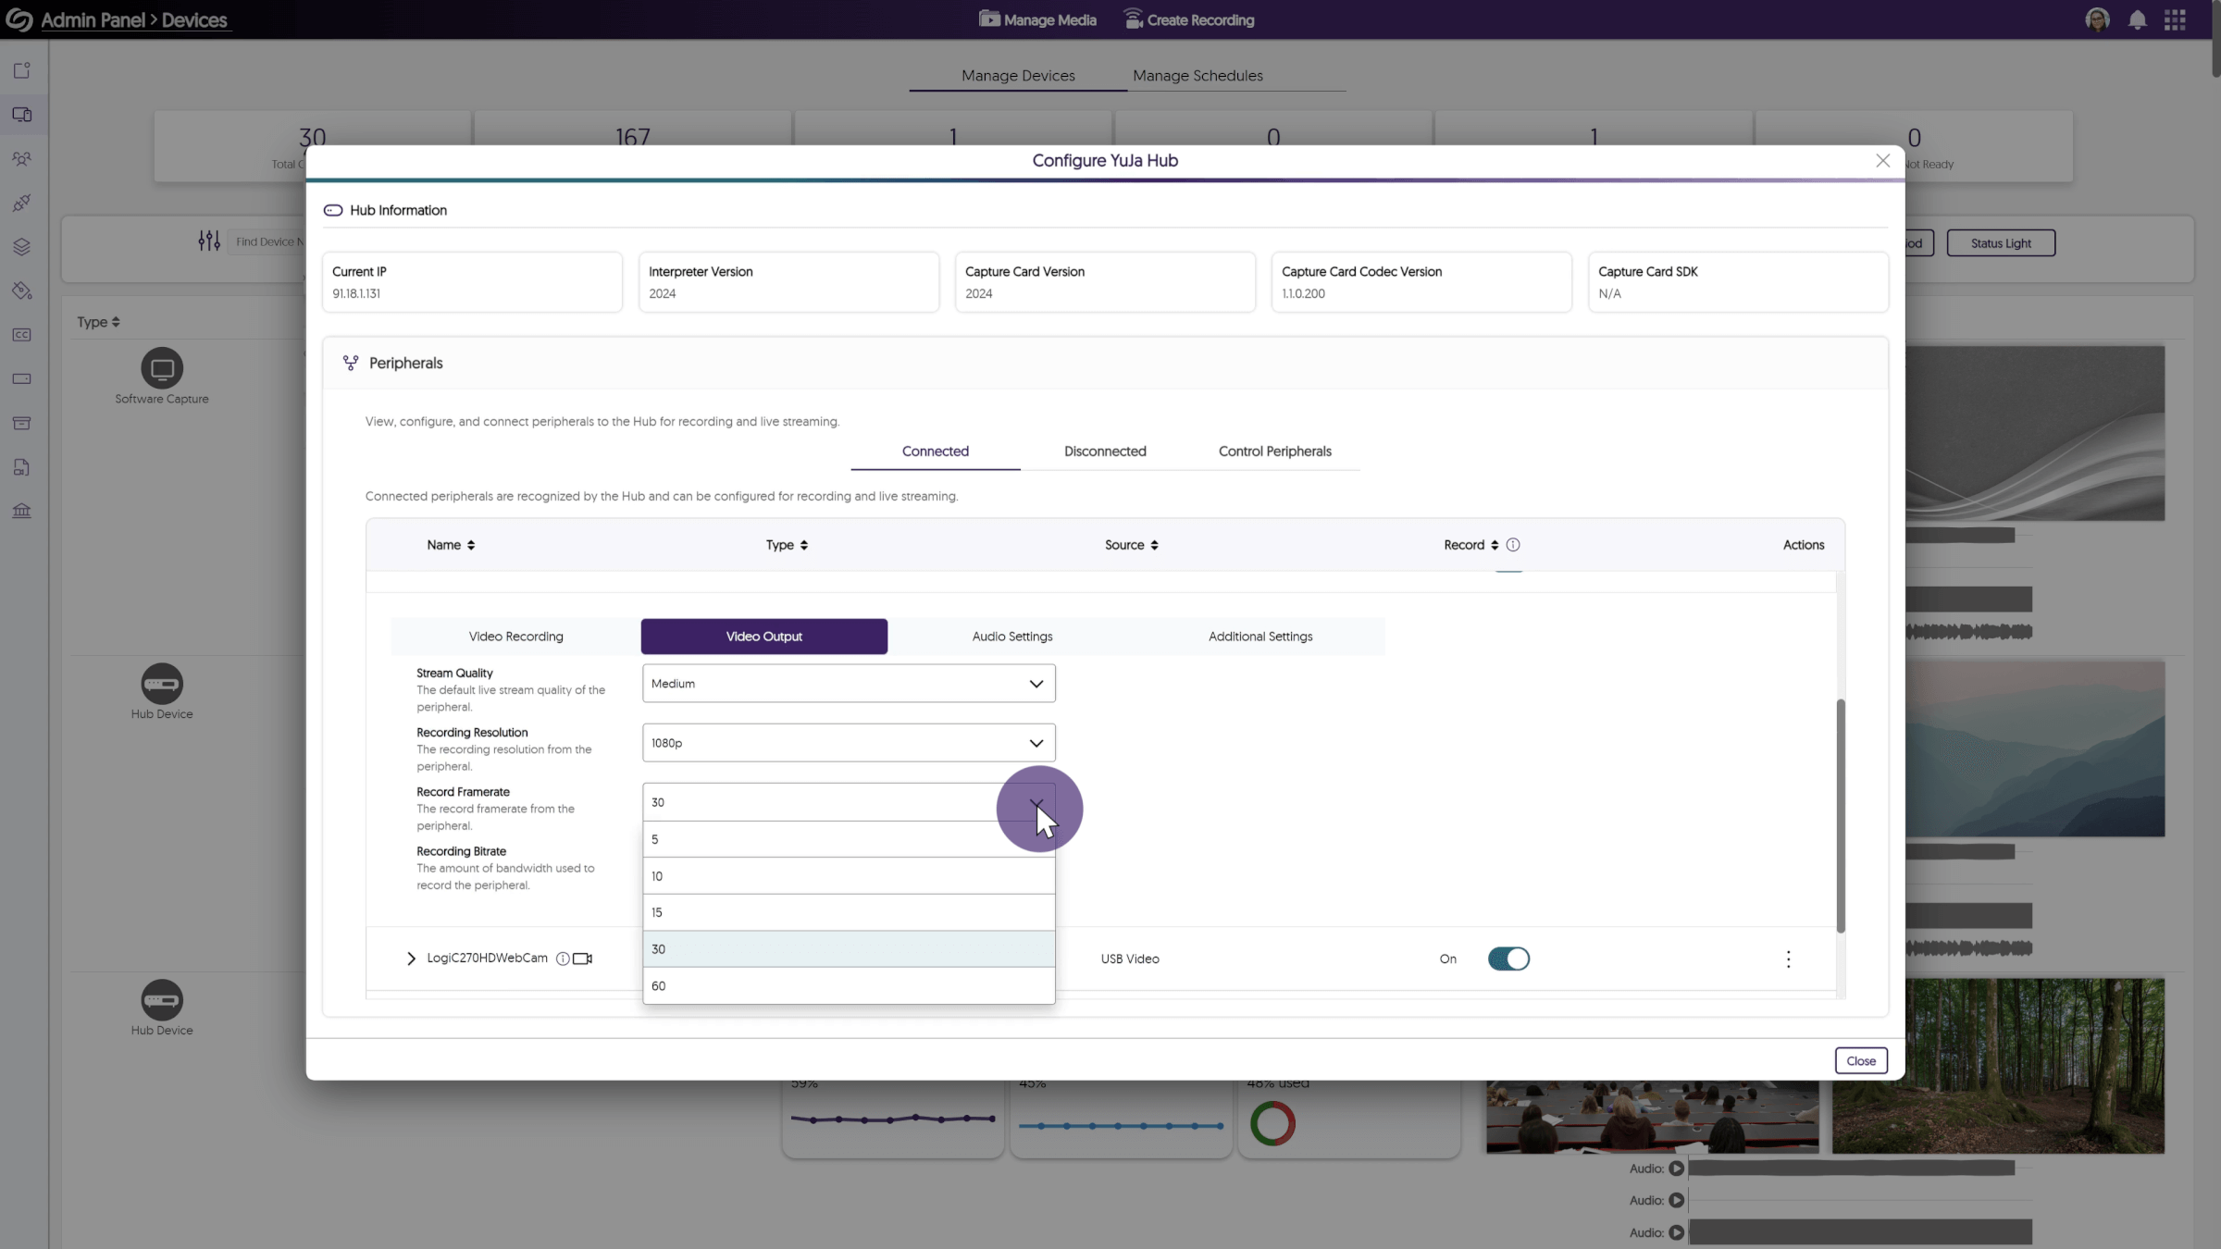2221x1249 pixels.
Task: Open the Devices icon in left sidebar
Action: [x=22, y=115]
